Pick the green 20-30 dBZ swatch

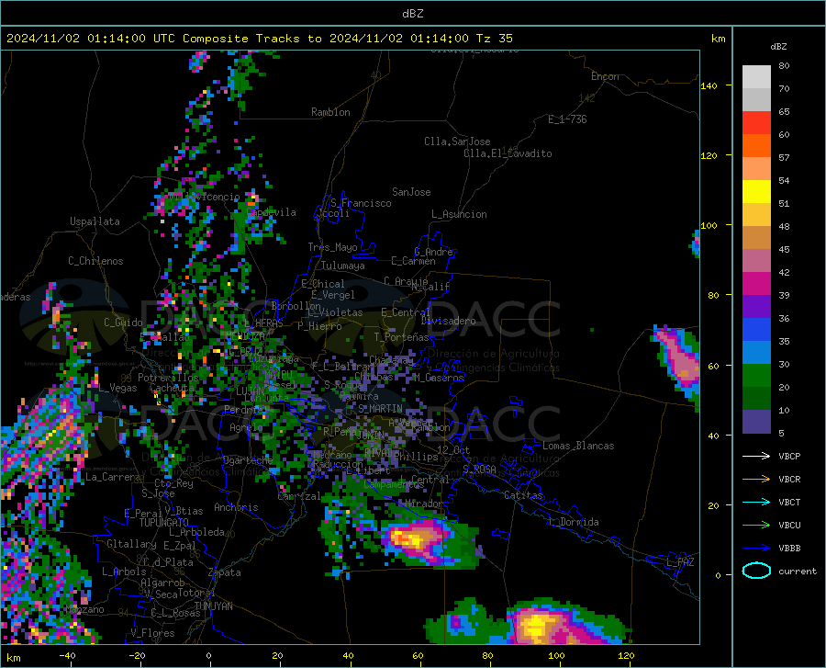point(756,376)
